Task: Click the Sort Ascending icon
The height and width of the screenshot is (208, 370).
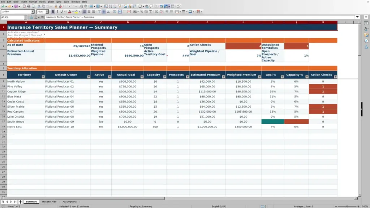Action: (x=111, y=6)
